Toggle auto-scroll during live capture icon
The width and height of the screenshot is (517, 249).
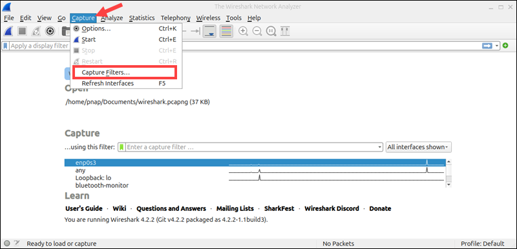coord(209,31)
